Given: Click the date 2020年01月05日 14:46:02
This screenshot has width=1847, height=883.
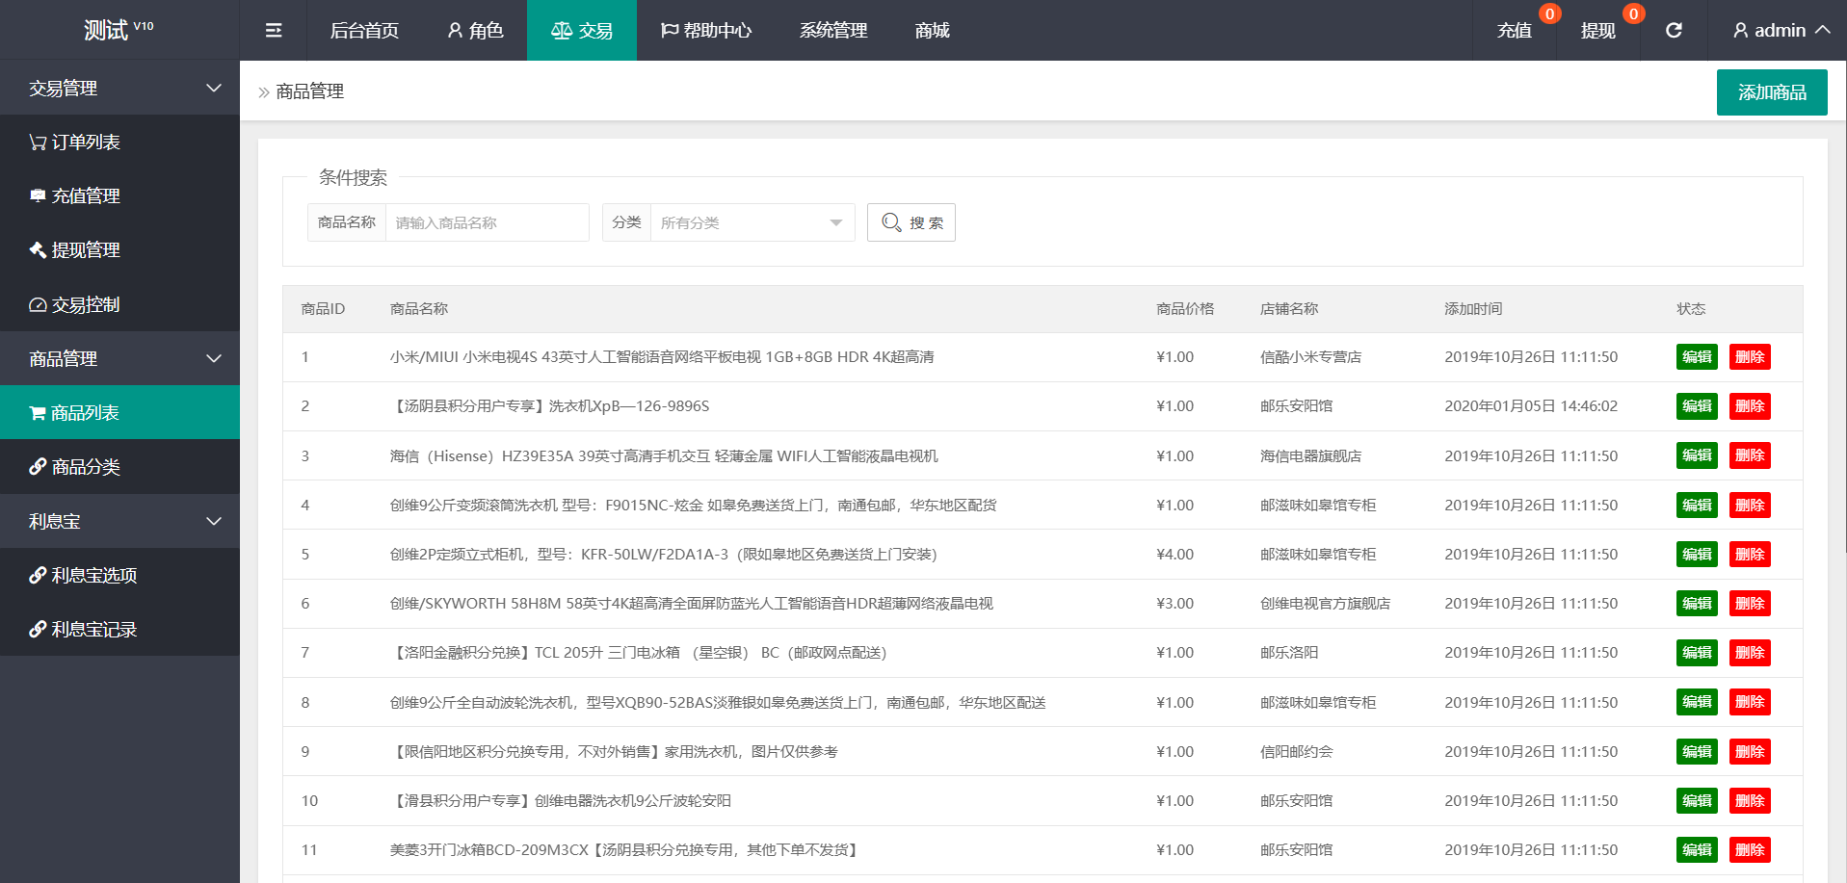Looking at the screenshot, I should 1531,406.
